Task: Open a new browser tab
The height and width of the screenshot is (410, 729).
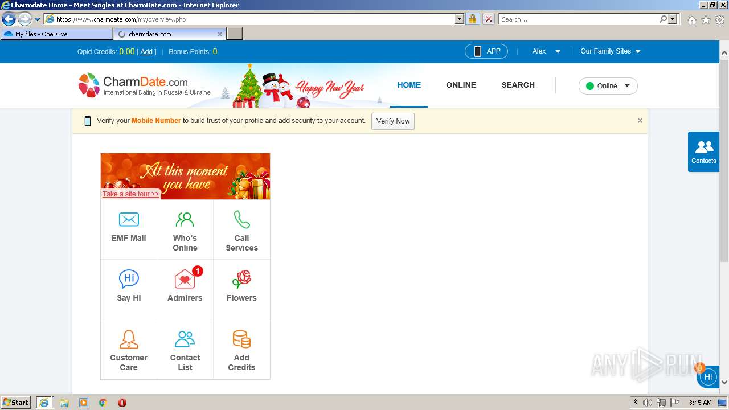Action: [235, 34]
